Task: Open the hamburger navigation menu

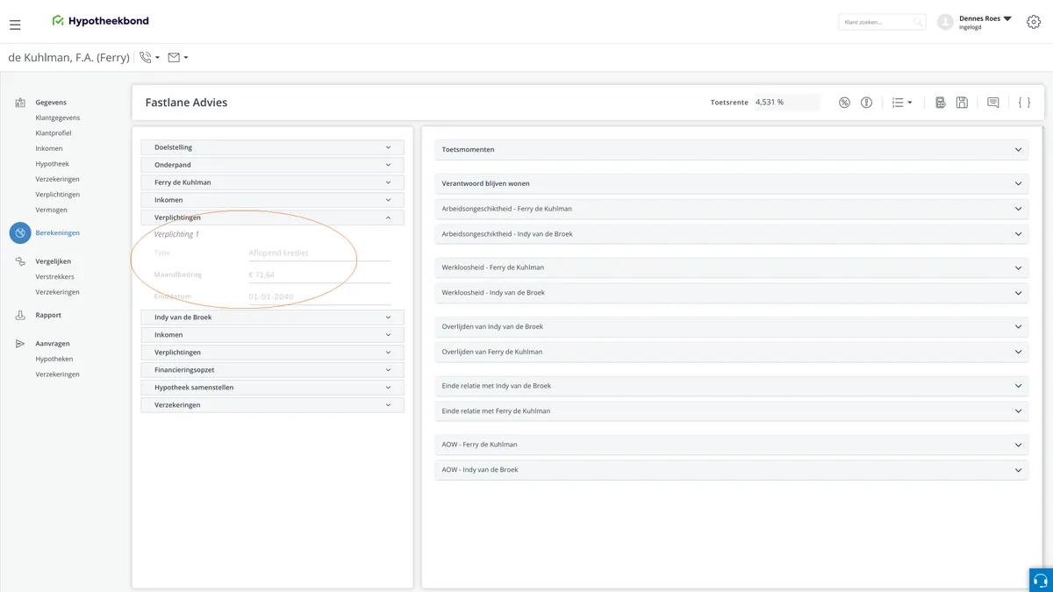Action: click(x=15, y=25)
